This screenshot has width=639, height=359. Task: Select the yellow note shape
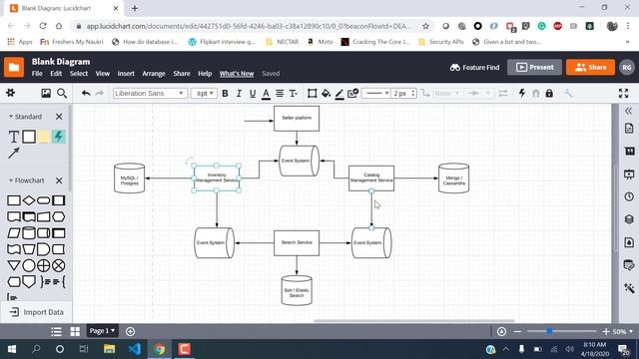pos(44,137)
